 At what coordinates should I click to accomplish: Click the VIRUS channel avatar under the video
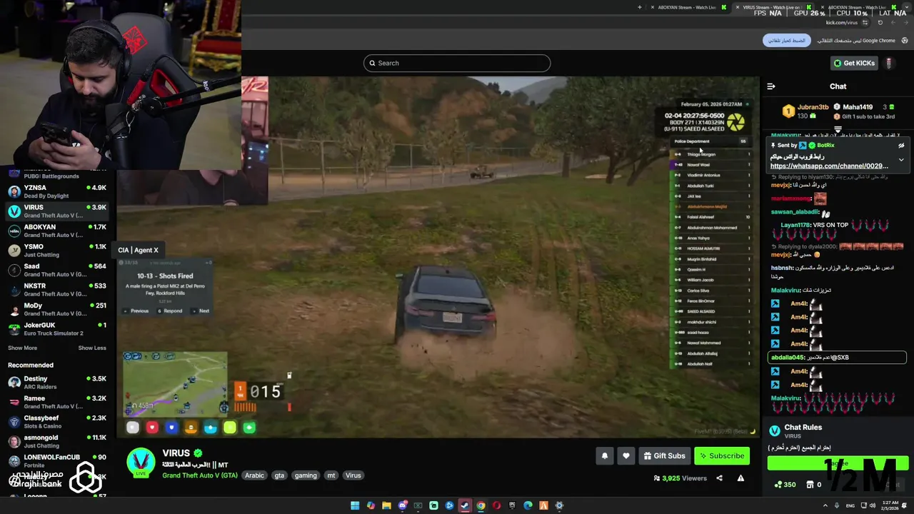tap(141, 462)
